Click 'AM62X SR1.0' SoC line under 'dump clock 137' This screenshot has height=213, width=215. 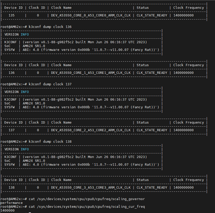tap(34, 103)
